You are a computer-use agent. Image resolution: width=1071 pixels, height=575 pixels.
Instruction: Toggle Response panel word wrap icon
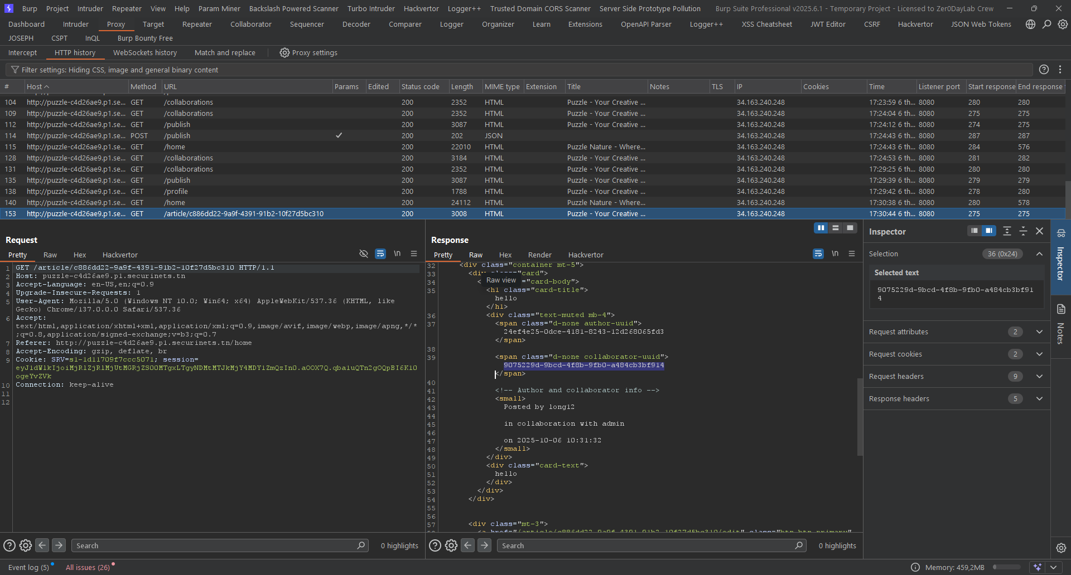pos(818,254)
